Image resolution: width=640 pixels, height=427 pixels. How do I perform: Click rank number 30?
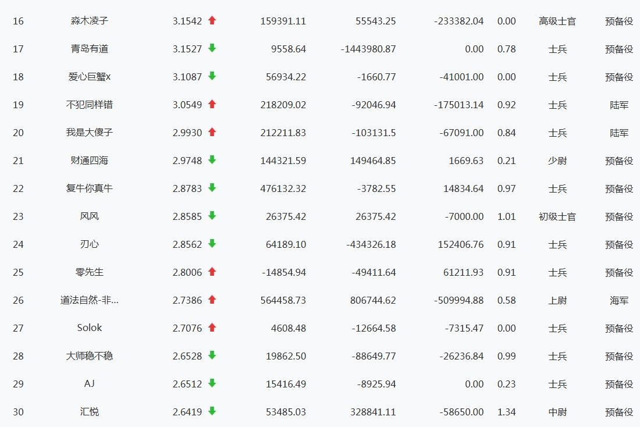pyautogui.click(x=18, y=412)
